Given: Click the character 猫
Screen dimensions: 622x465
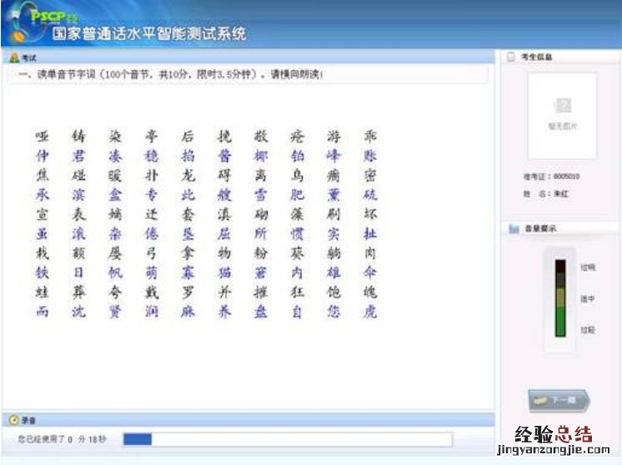Looking at the screenshot, I should pos(224,272).
